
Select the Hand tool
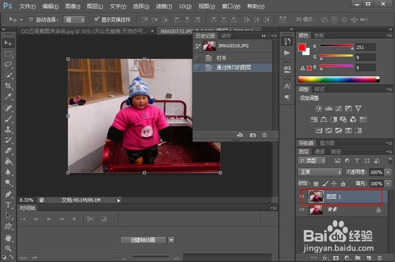pyautogui.click(x=9, y=238)
